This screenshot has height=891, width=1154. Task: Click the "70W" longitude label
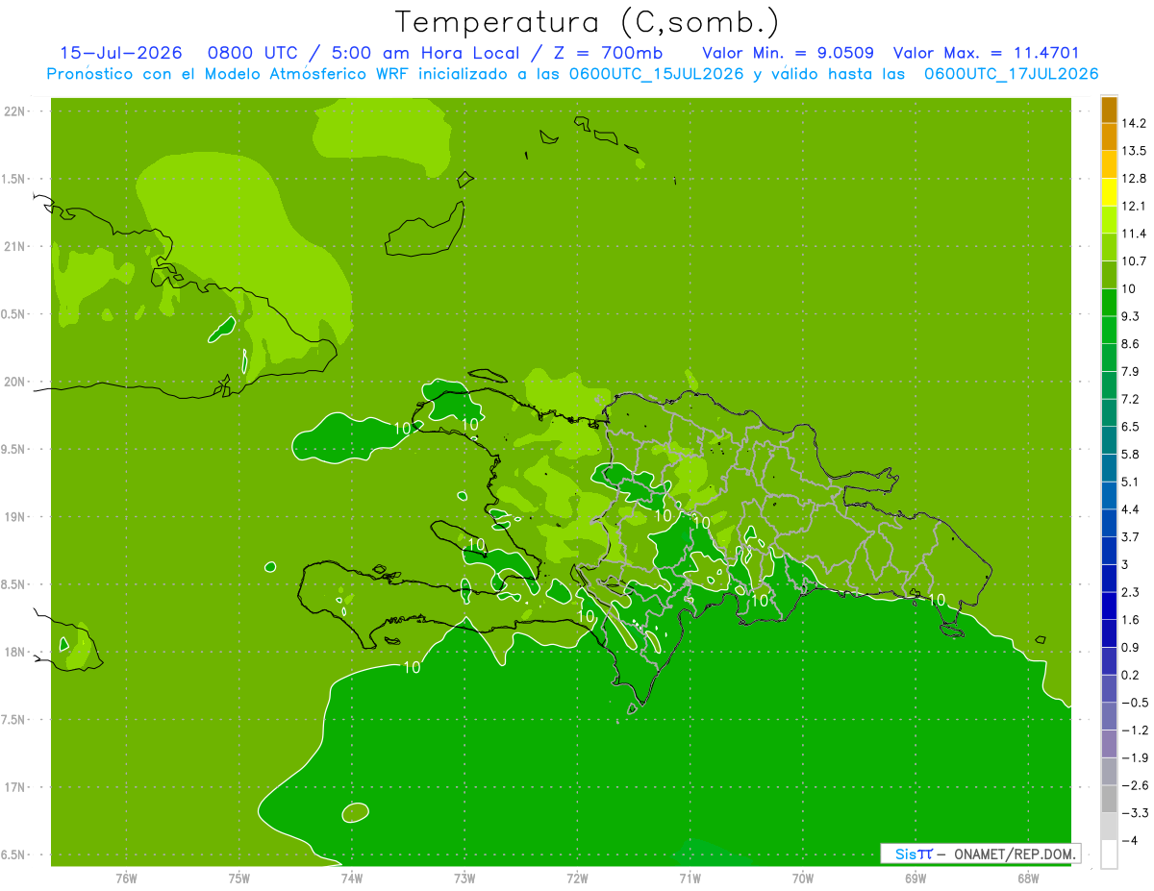tap(803, 878)
